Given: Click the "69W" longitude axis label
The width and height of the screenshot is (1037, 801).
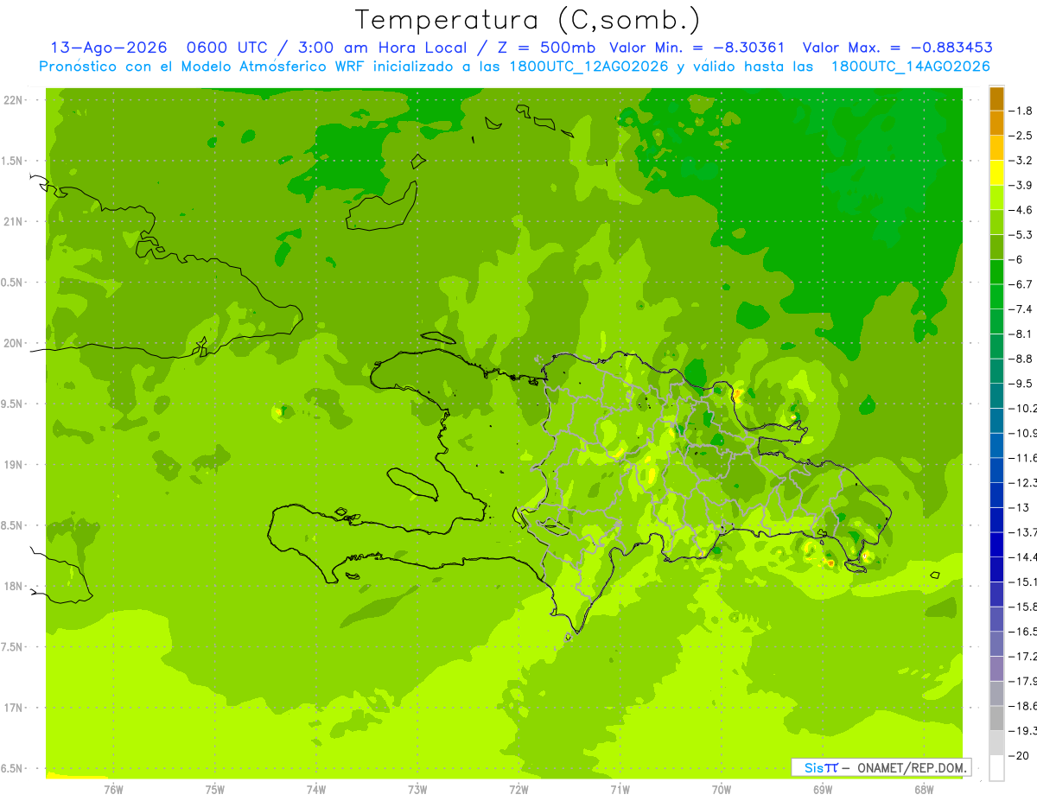Looking at the screenshot, I should tap(823, 790).
